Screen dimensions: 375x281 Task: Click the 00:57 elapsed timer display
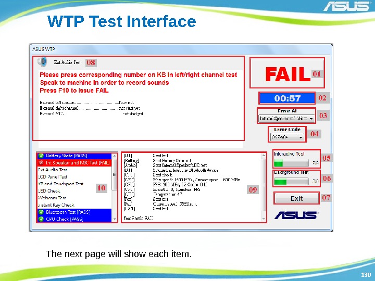click(x=287, y=98)
